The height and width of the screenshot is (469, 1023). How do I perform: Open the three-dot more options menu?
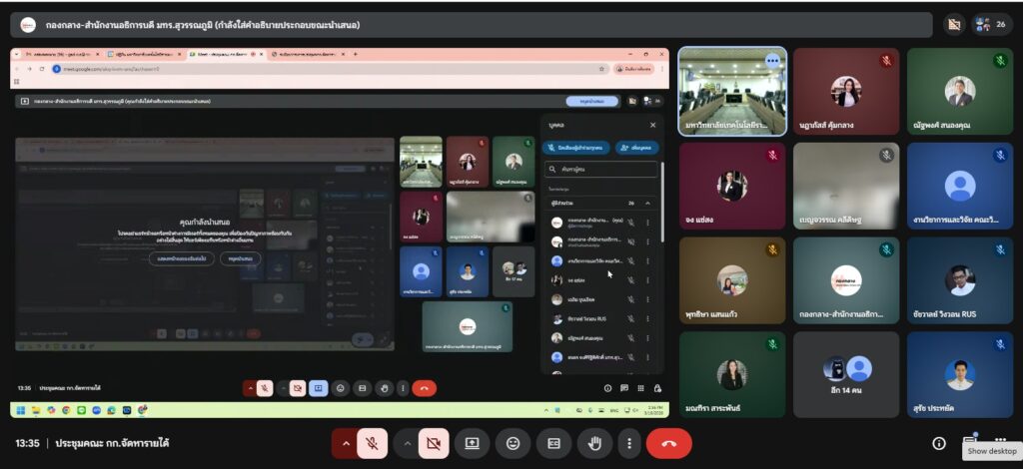point(628,443)
